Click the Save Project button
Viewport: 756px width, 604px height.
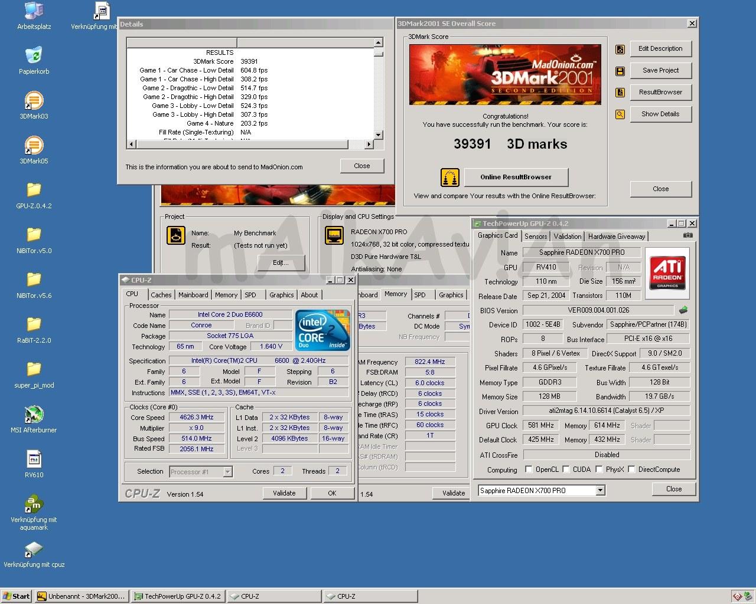click(x=660, y=70)
